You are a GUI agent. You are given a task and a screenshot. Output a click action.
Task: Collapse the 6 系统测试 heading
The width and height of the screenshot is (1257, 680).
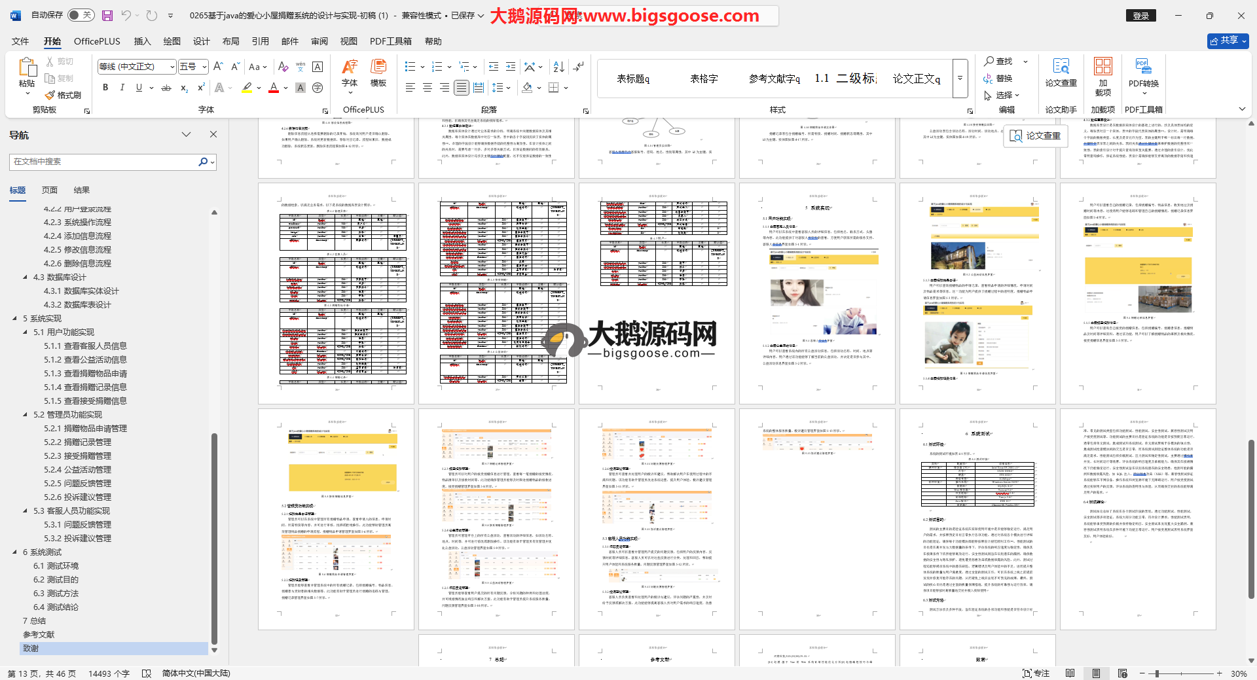tap(15, 552)
